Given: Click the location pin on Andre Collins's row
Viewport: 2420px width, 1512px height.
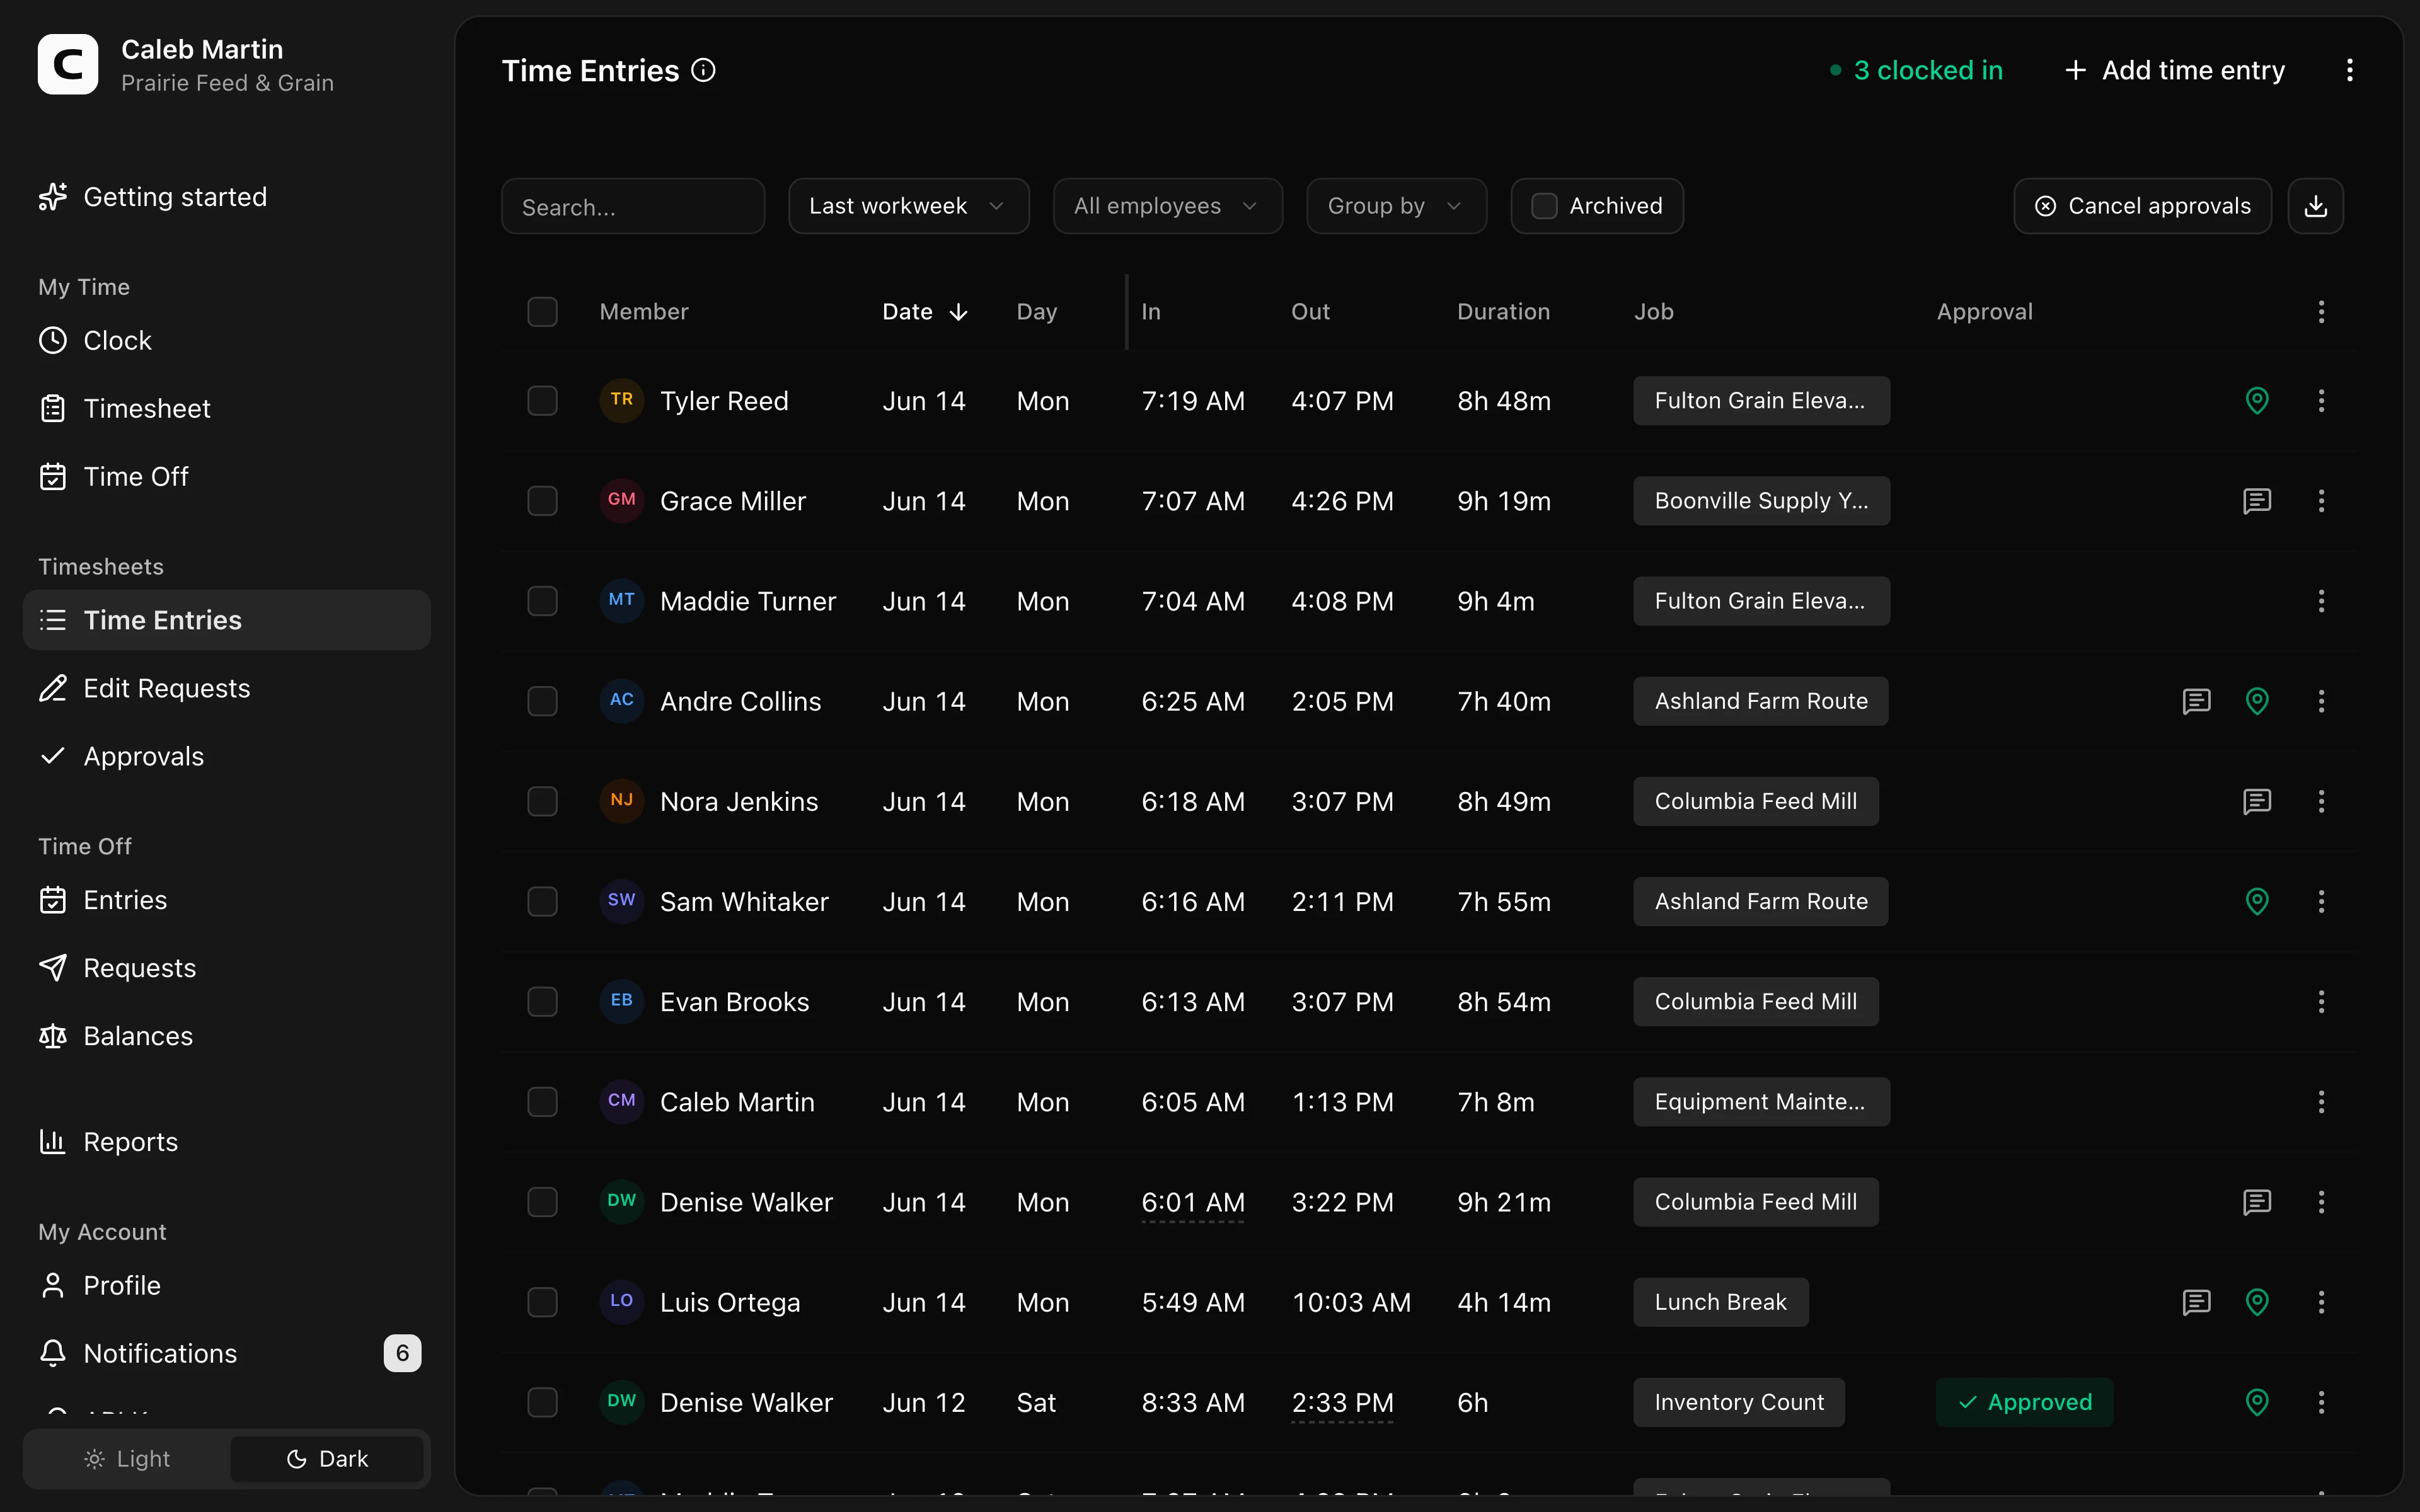Looking at the screenshot, I should pos(2256,701).
